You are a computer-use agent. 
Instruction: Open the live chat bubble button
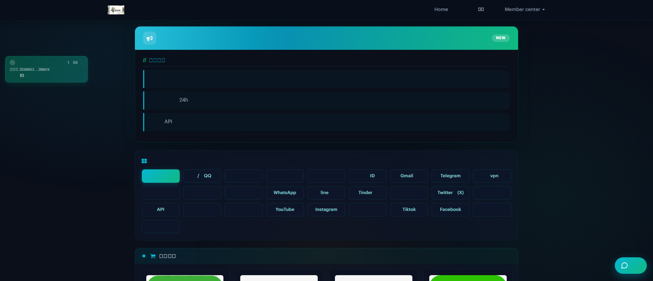coord(631,266)
